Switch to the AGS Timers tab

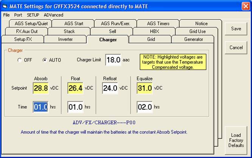(x=158, y=23)
